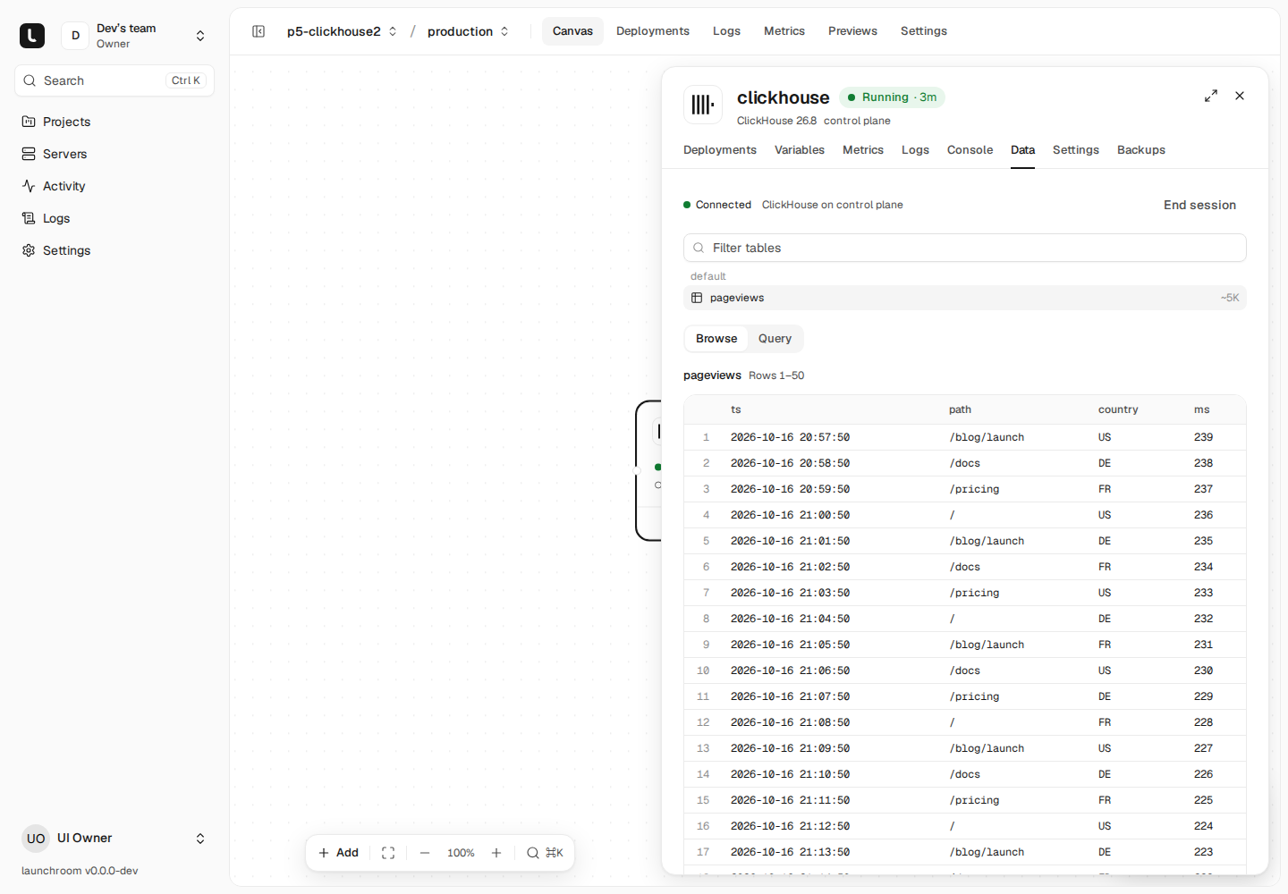Screen dimensions: 1288x894
Task: Open Settings in sidebar
Action: coord(114,250)
